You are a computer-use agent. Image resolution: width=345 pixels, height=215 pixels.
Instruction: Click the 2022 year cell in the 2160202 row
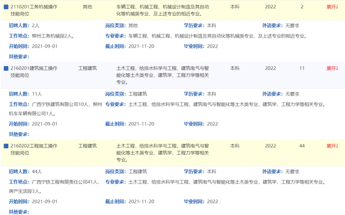(x=270, y=146)
